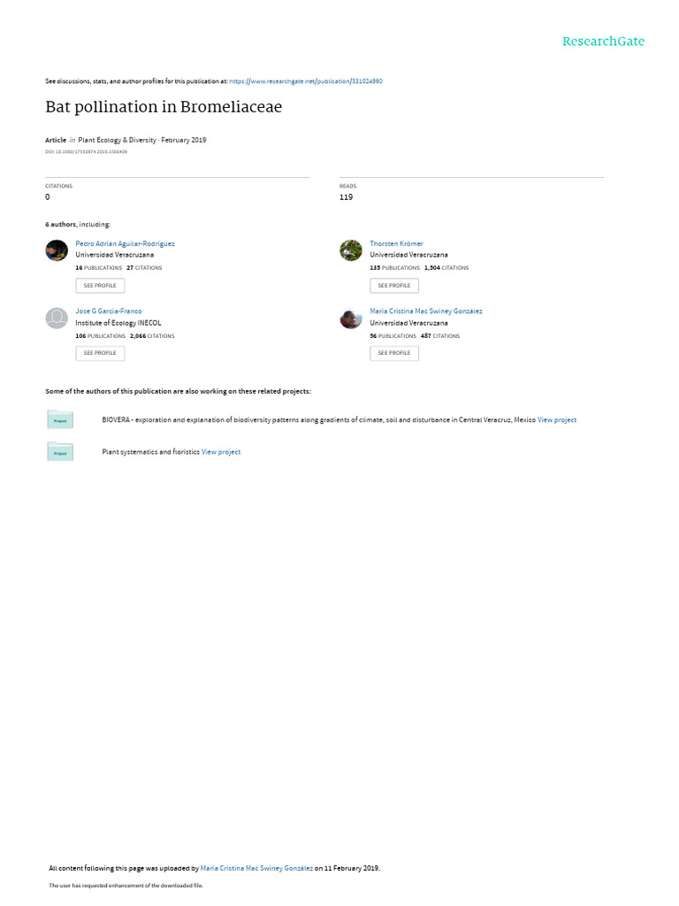Click Thorsten Krömer's avatar image
The image size is (679, 906).
point(350,250)
